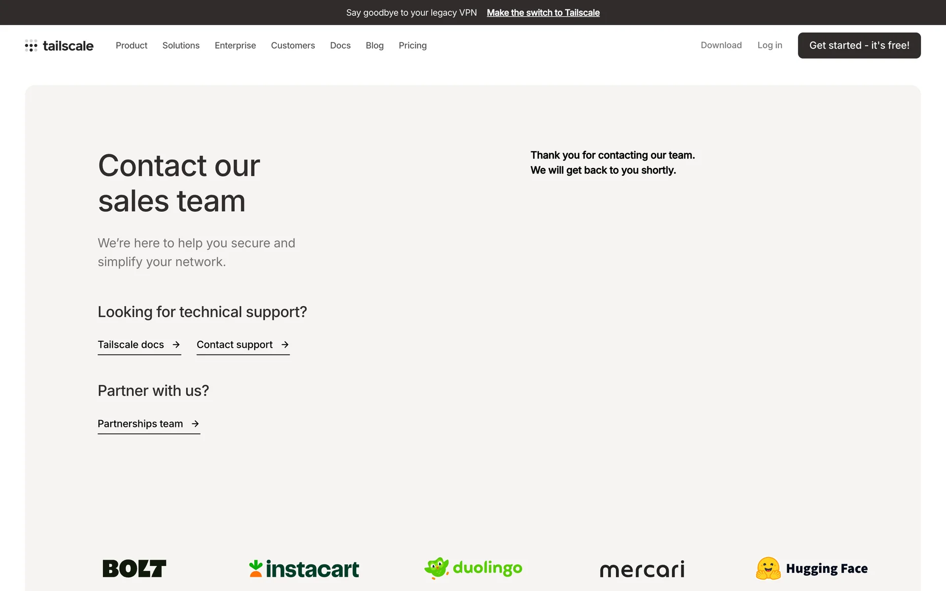Screen dimensions: 946x591
Task: Click the arrow beside Contact support
Action: 285,345
